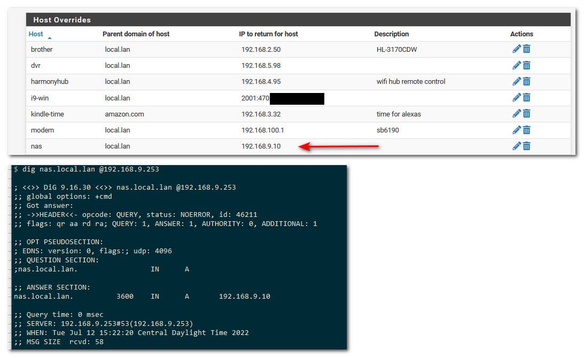
Task: Click the dig nas.local.lan command line
Action: (87, 169)
